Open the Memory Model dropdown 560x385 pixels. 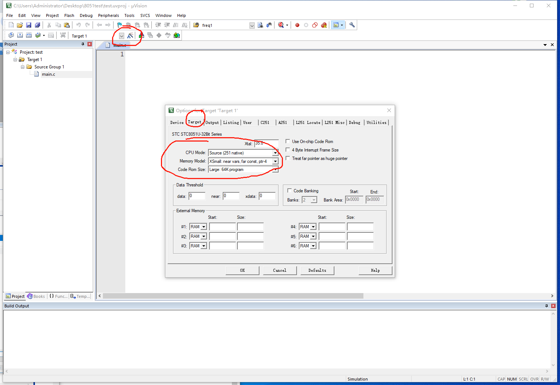[275, 161]
